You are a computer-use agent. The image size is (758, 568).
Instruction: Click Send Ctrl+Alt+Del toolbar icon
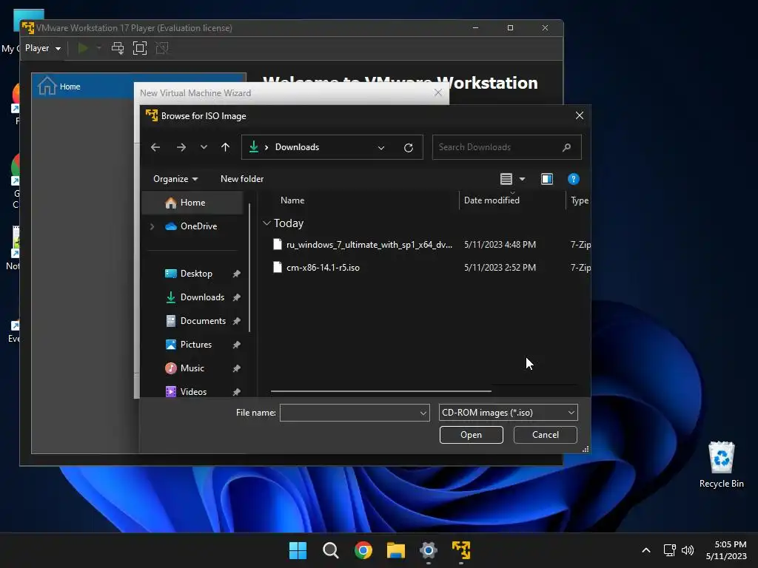[118, 48]
